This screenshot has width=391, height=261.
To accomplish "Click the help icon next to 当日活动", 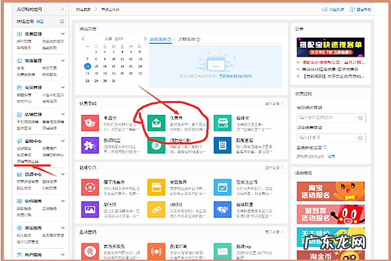I will click(x=169, y=39).
